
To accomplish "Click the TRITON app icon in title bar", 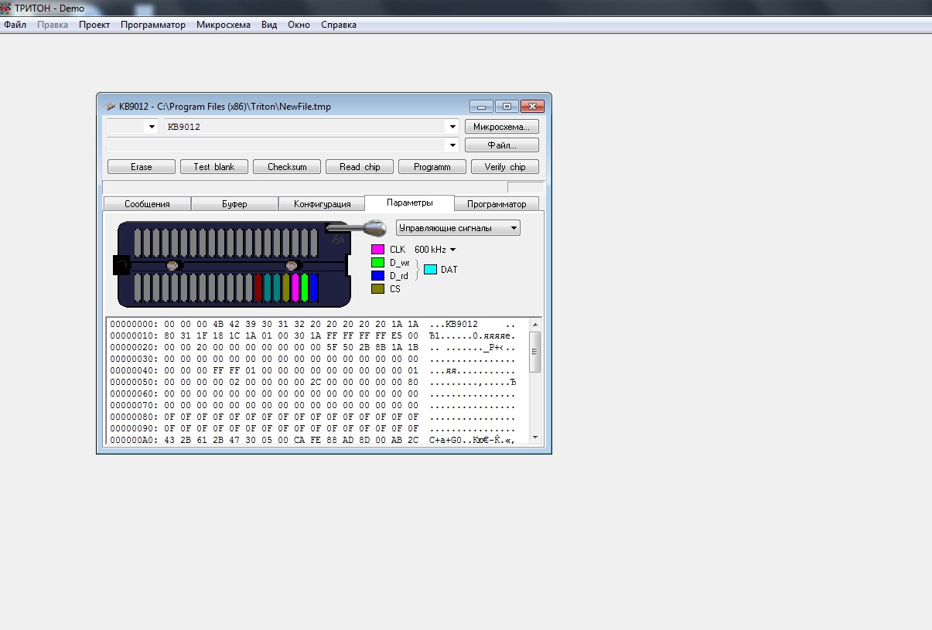I will click(x=7, y=8).
